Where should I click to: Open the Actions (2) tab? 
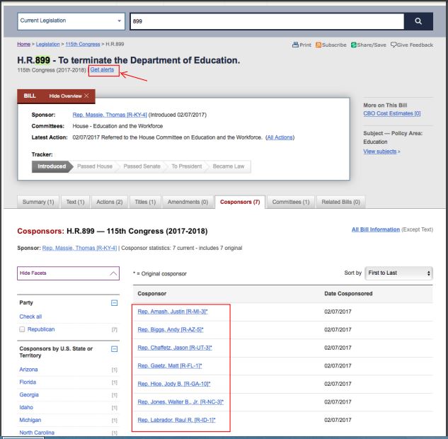click(x=108, y=202)
